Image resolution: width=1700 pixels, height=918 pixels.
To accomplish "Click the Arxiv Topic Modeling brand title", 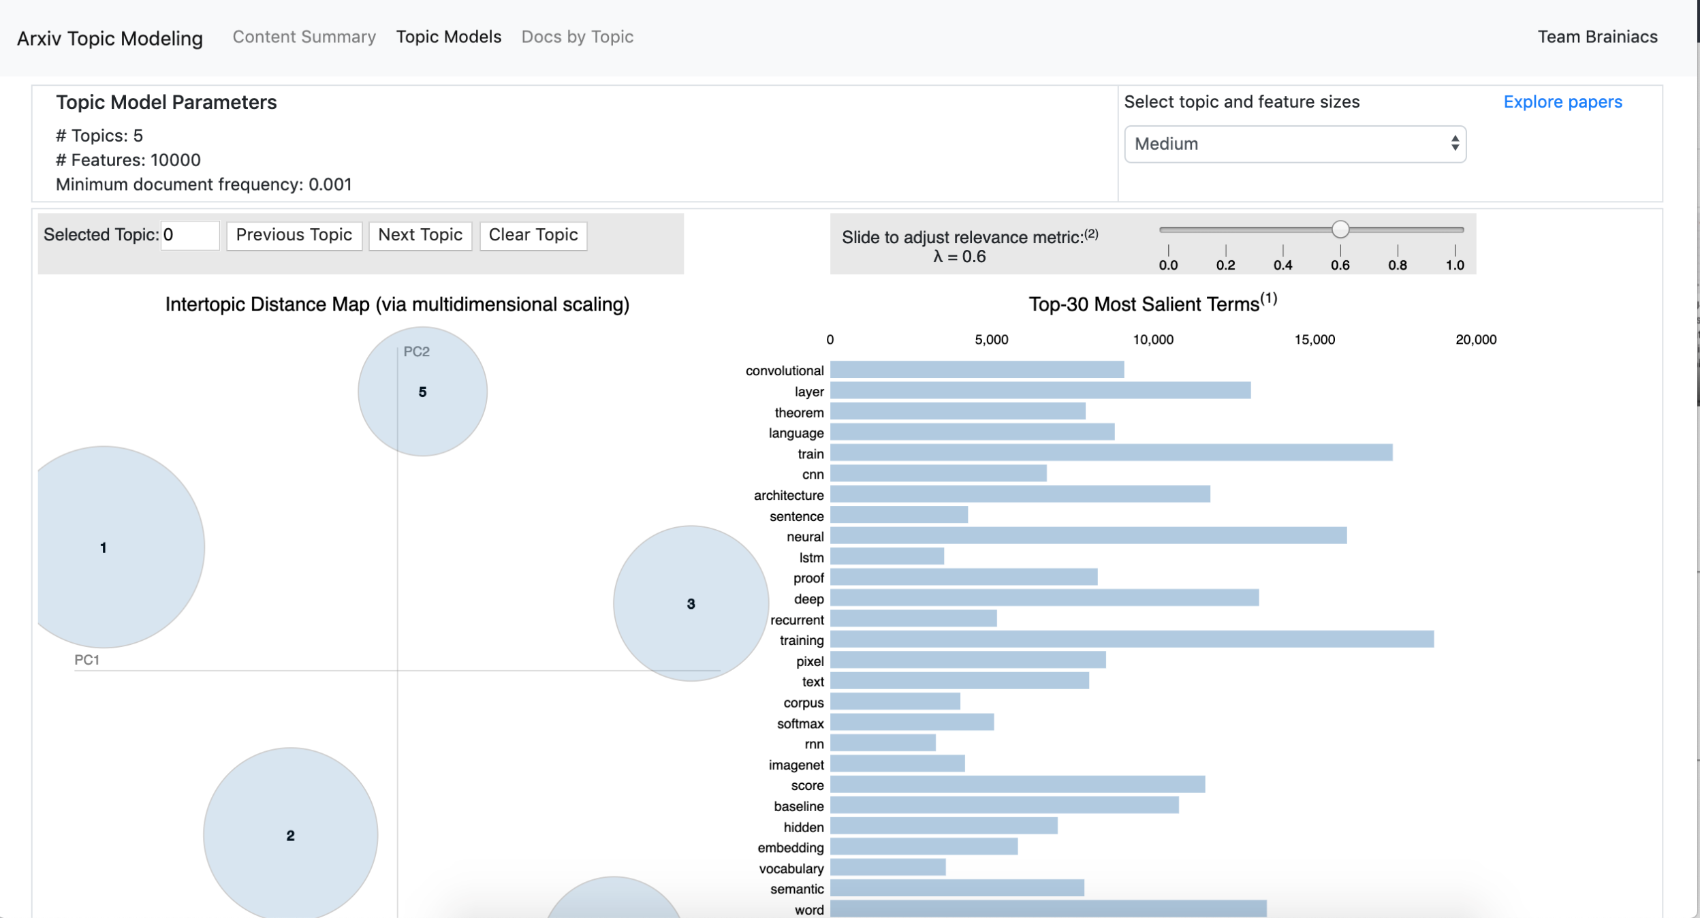I will [x=110, y=38].
